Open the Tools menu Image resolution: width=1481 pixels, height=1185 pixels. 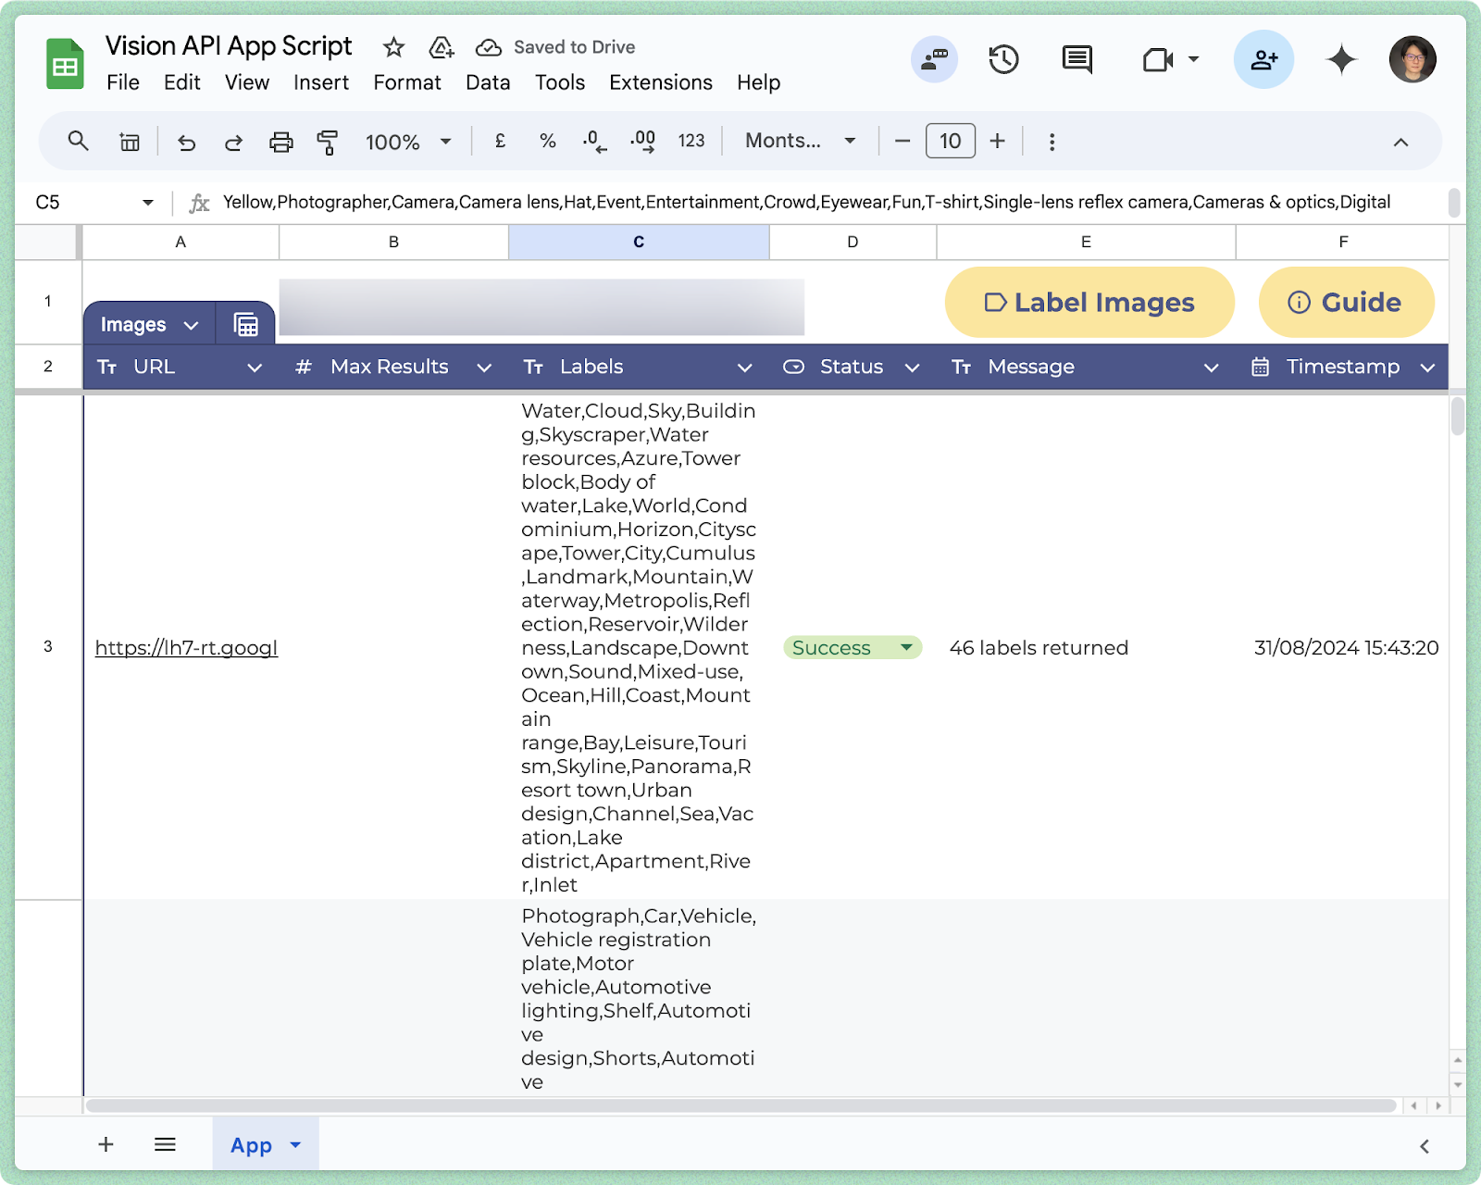click(560, 82)
